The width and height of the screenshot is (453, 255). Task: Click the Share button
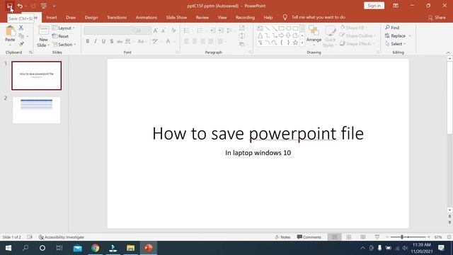tap(437, 18)
